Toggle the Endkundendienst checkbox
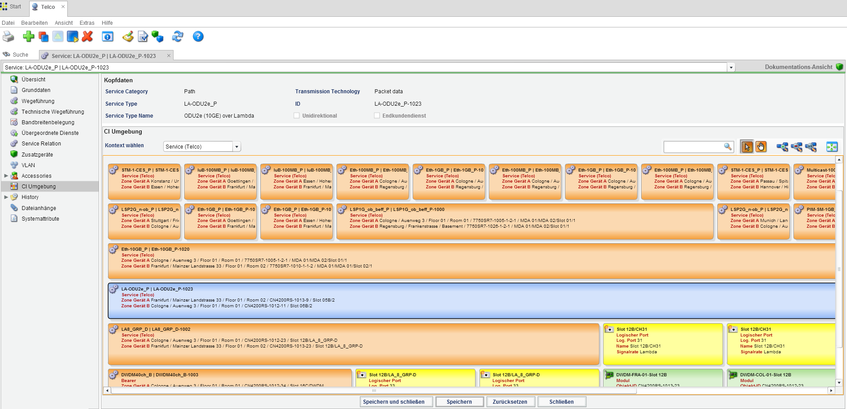This screenshot has width=847, height=409. point(377,116)
